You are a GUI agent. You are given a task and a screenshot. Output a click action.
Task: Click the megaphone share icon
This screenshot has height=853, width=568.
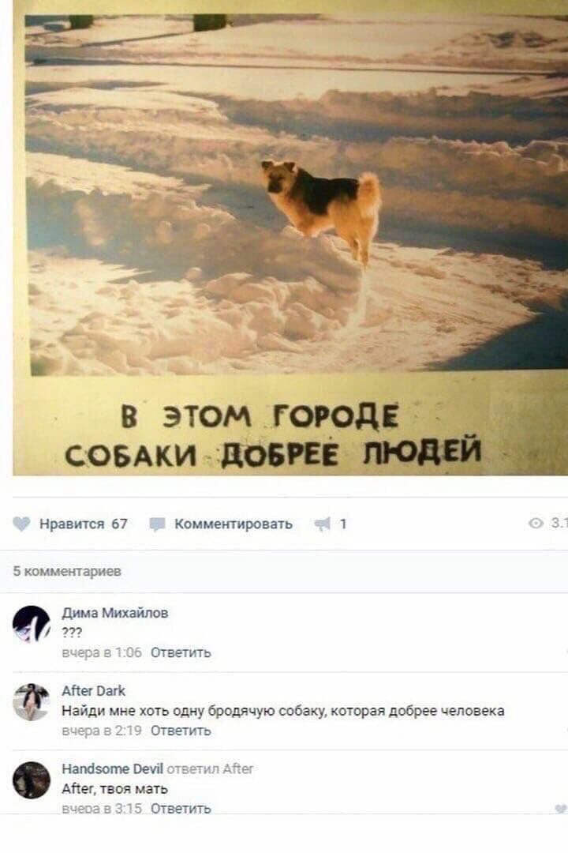pyautogui.click(x=323, y=524)
